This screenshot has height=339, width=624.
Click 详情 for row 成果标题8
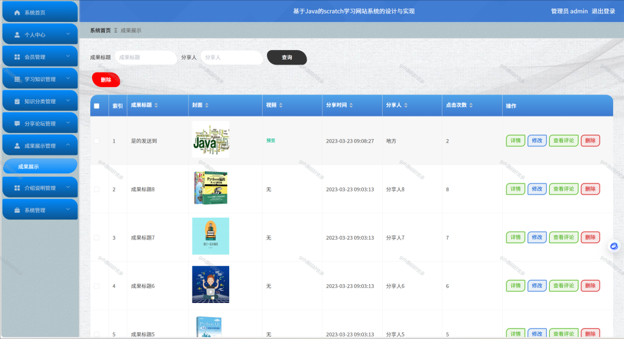point(516,189)
